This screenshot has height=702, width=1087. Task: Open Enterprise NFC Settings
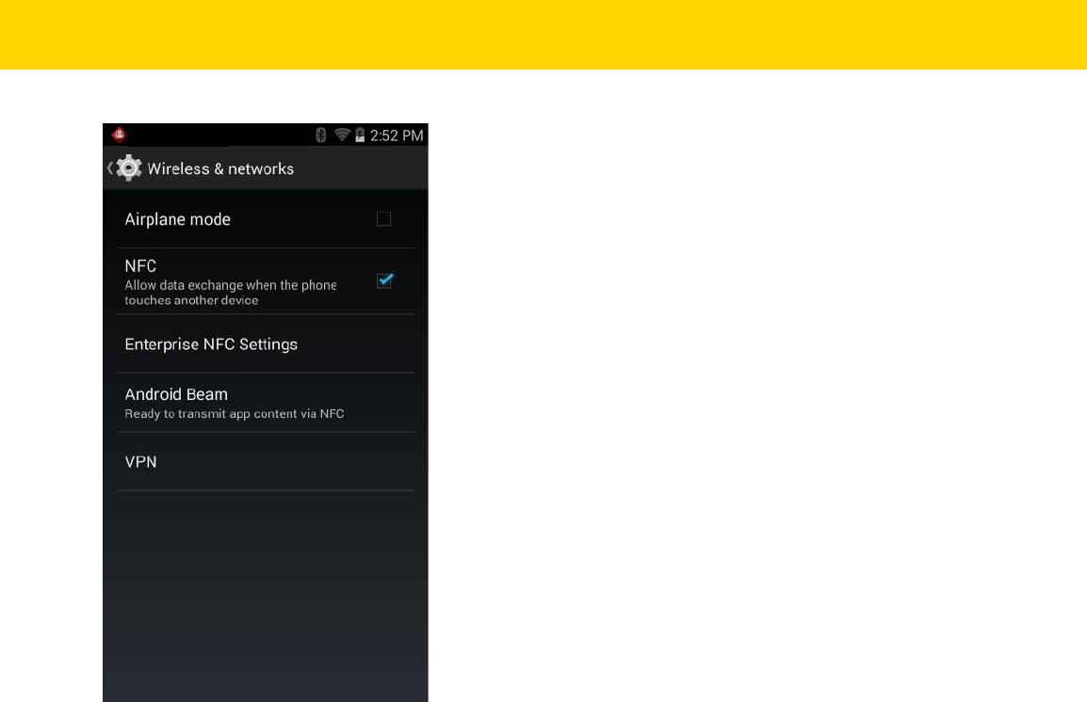click(x=266, y=344)
